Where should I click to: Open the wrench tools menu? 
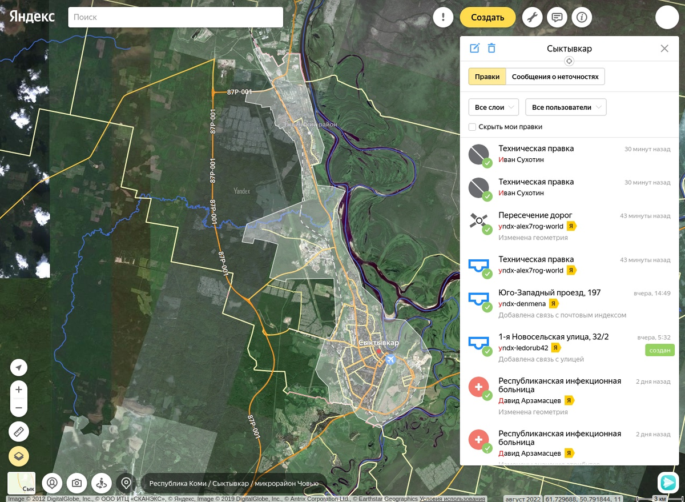533,17
